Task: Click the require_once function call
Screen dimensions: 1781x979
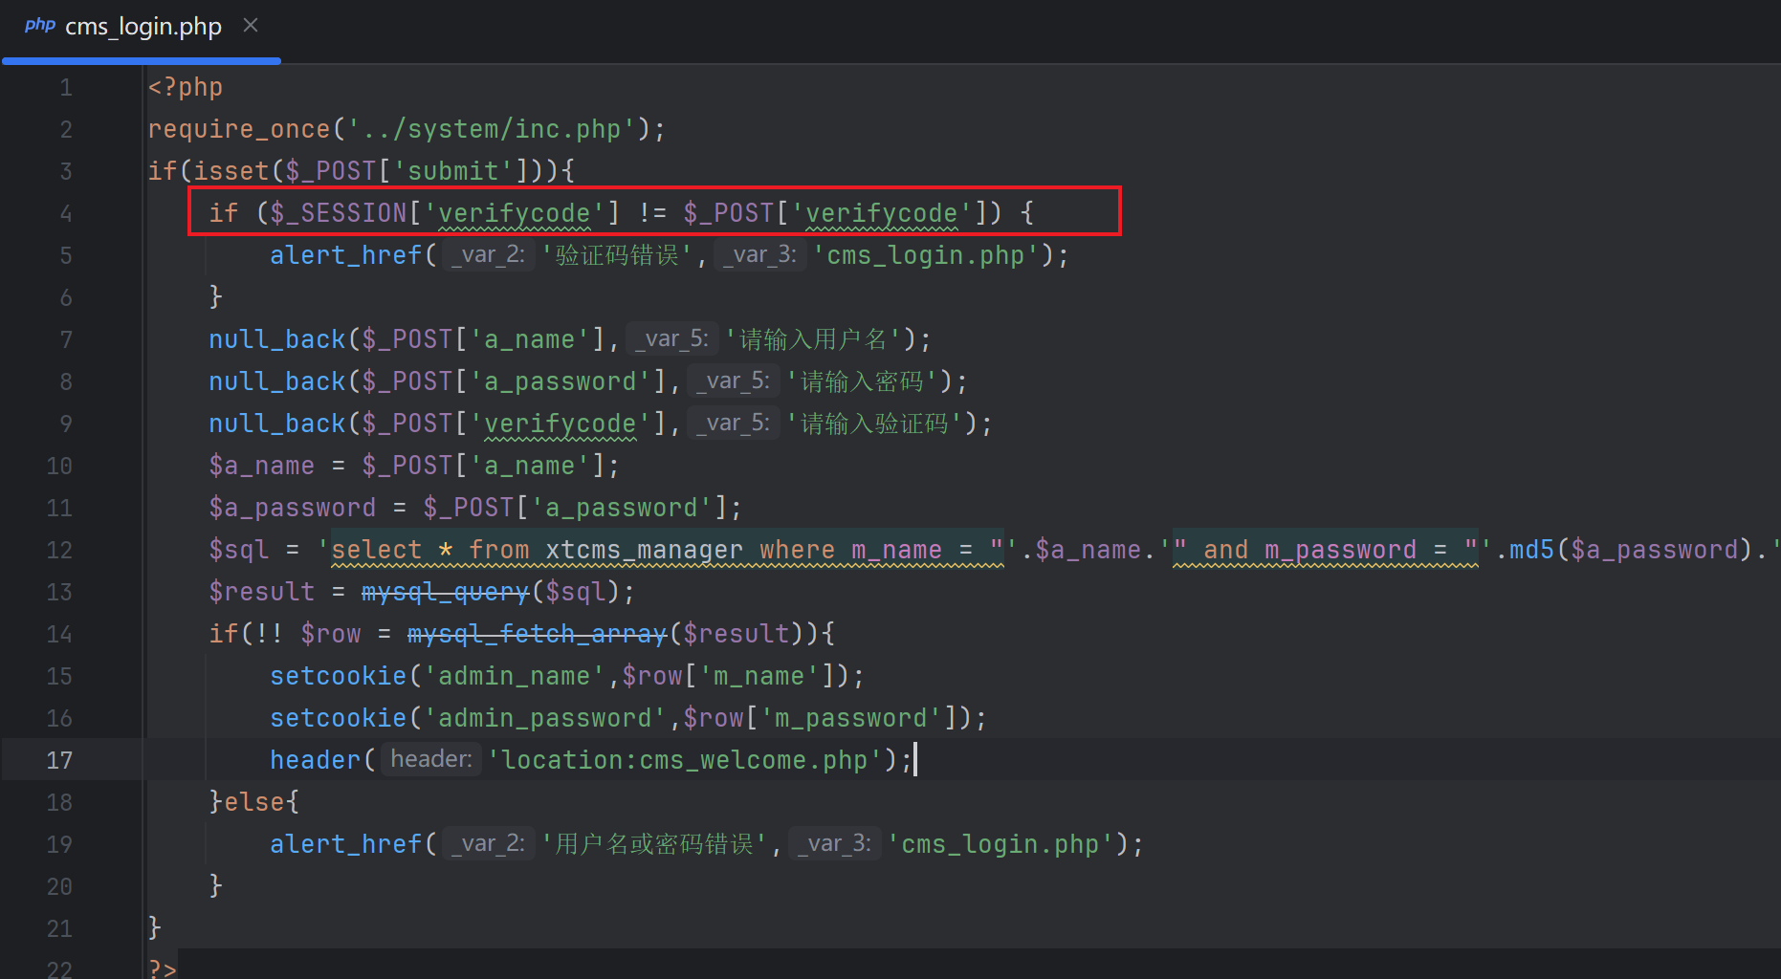Action: point(239,129)
